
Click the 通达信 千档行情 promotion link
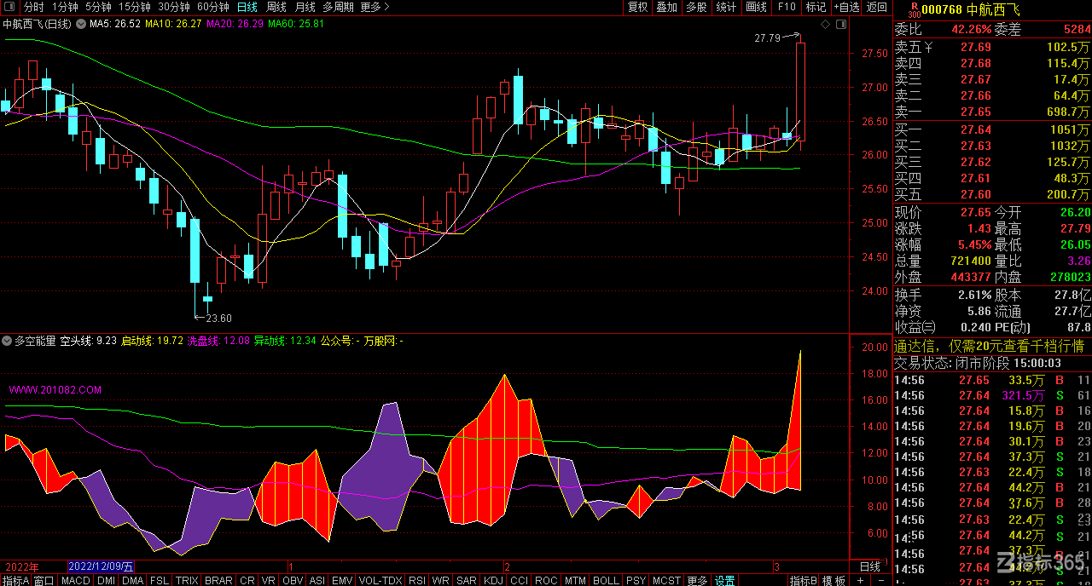click(x=989, y=346)
